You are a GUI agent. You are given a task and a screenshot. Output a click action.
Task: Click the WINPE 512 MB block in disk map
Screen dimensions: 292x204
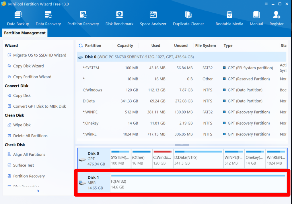234,159
